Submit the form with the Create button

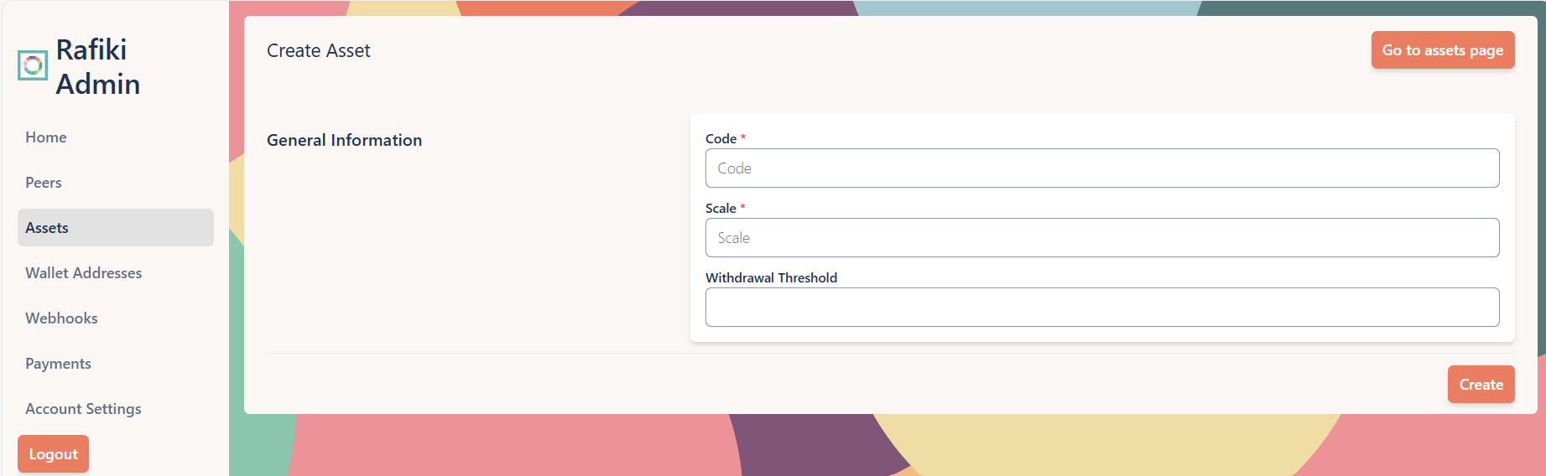pyautogui.click(x=1481, y=385)
